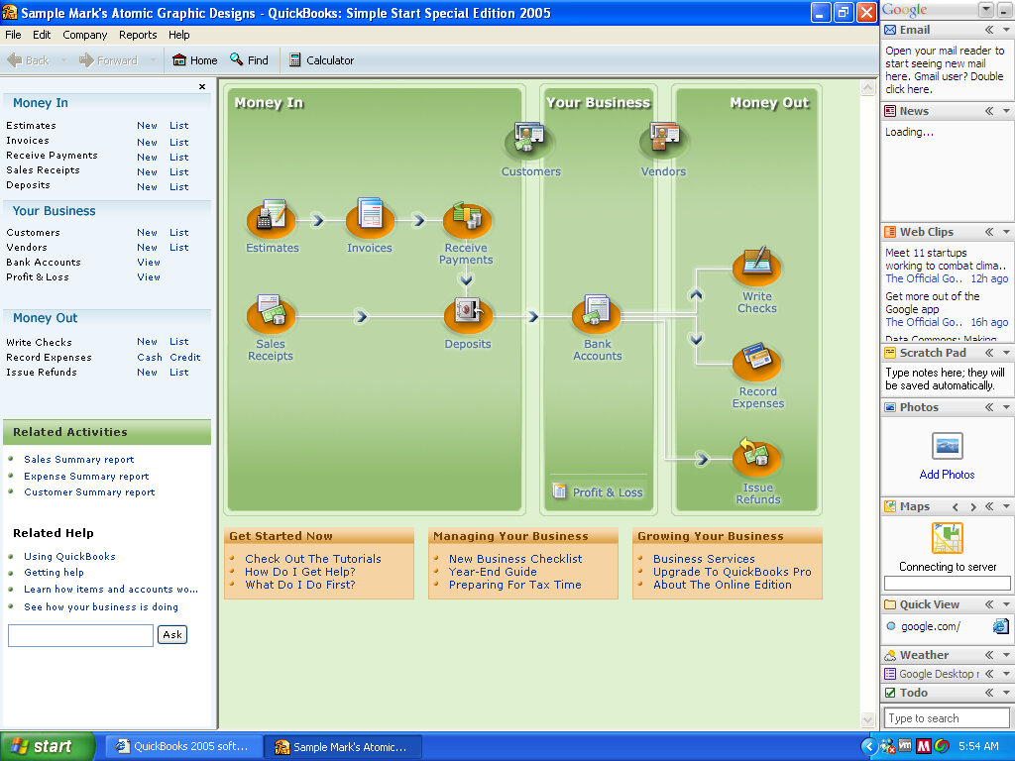Open the Issue Refunds icon
The image size is (1015, 761).
pos(757,458)
